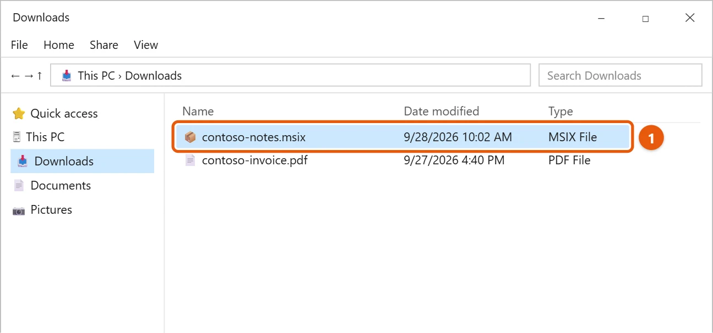Open the View ribbon tab

[146, 45]
